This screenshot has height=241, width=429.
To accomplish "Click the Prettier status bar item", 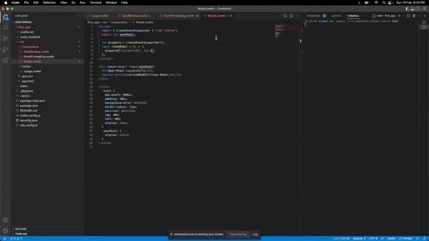I will (x=406, y=238).
